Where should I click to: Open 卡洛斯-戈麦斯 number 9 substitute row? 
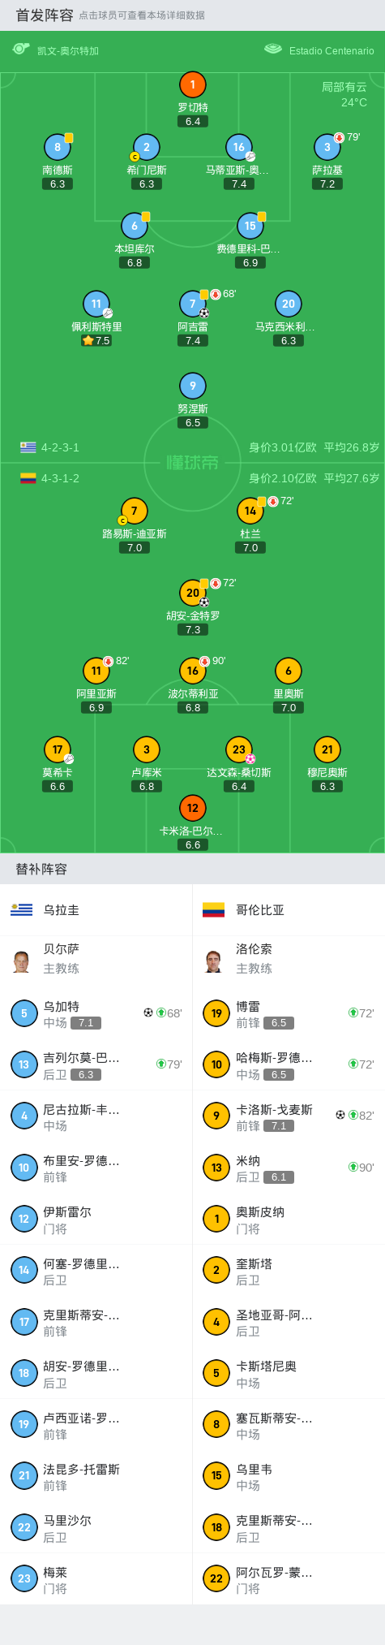click(289, 1116)
